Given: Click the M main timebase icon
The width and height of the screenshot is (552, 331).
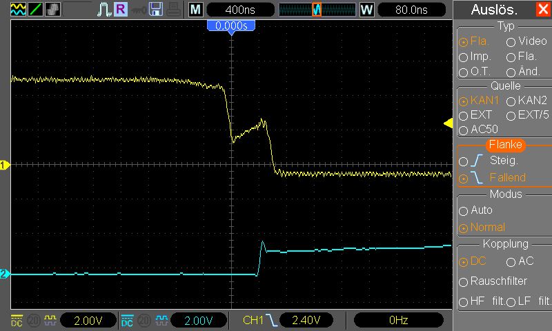Looking at the screenshot, I should coord(196,10).
